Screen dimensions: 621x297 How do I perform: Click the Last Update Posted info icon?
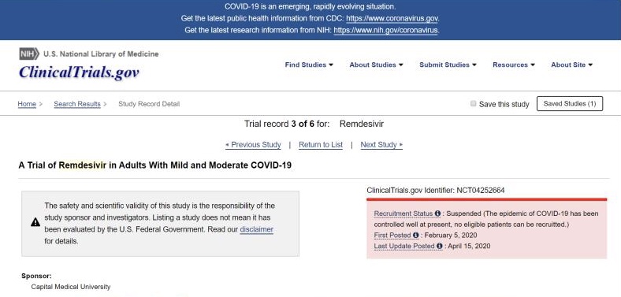pyautogui.click(x=439, y=246)
